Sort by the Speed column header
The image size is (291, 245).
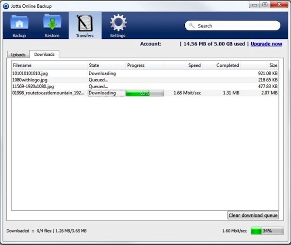tap(183, 65)
